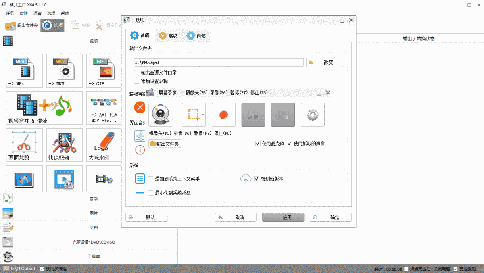This screenshot has width=484, height=273.
Task: Expand the 音频 category section
Action: point(93,199)
